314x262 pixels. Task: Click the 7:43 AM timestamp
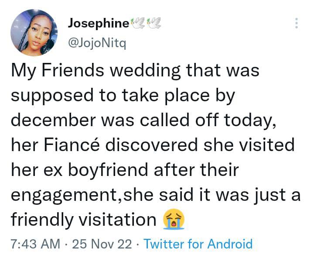[35, 244]
